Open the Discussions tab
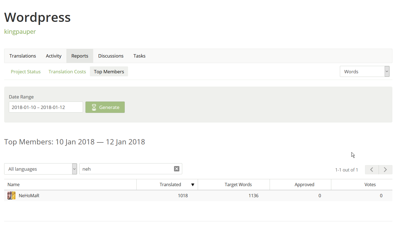 111,56
